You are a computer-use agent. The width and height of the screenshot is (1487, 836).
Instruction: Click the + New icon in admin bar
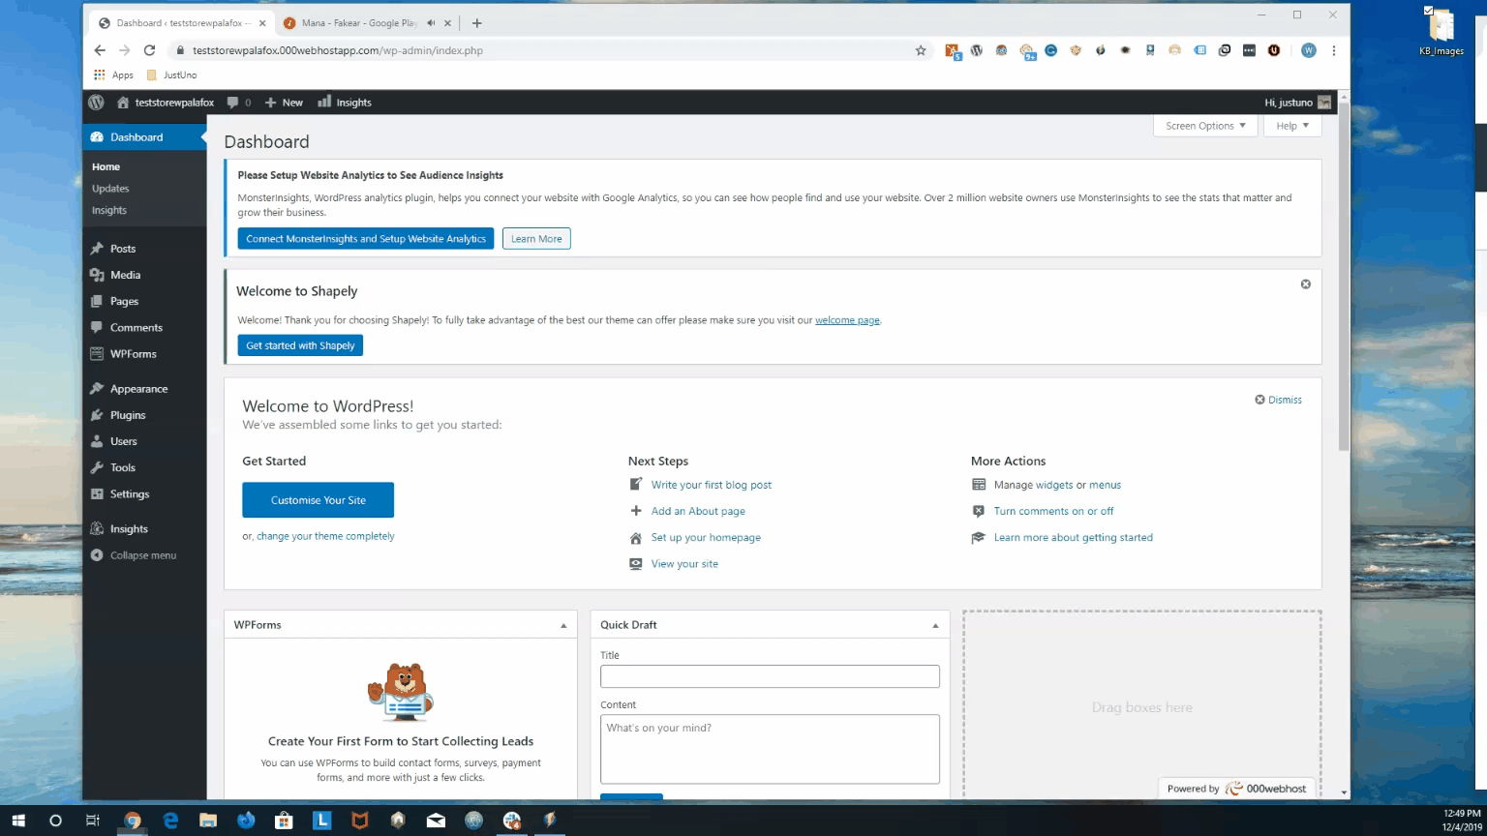click(272, 102)
